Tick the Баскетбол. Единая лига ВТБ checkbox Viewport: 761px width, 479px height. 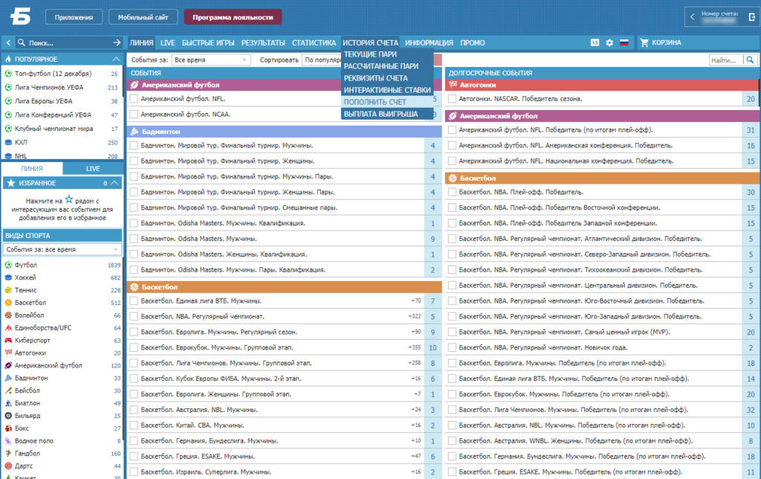tap(134, 300)
